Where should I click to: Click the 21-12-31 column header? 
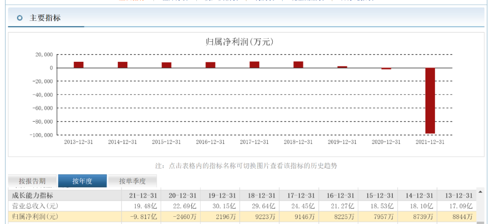point(142,195)
